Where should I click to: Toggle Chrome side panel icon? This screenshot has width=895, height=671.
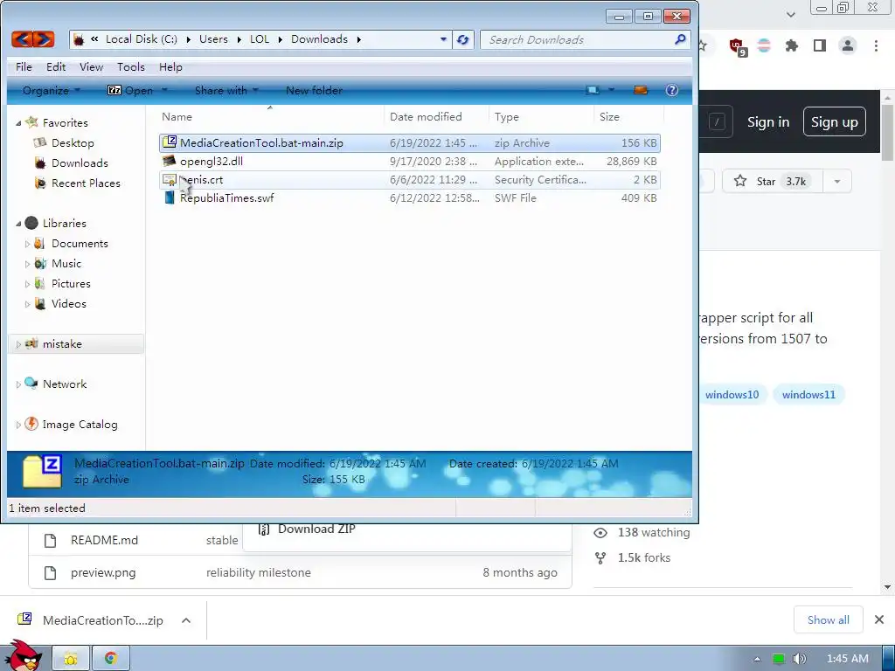(820, 45)
